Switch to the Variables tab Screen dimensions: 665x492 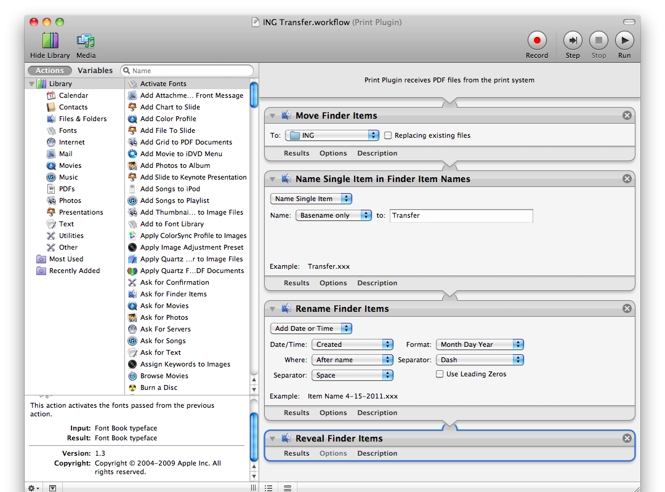(x=95, y=71)
